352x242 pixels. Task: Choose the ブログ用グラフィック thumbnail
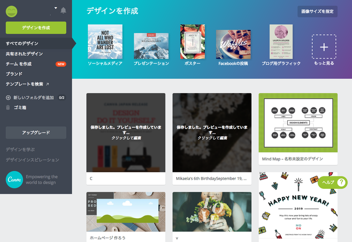(x=281, y=42)
